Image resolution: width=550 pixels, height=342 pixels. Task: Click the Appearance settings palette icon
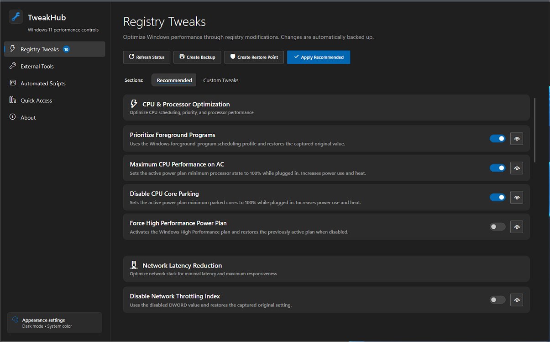tap(15, 320)
